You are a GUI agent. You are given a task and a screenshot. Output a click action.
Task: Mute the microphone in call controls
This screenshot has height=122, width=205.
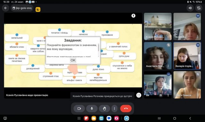tap(92, 109)
